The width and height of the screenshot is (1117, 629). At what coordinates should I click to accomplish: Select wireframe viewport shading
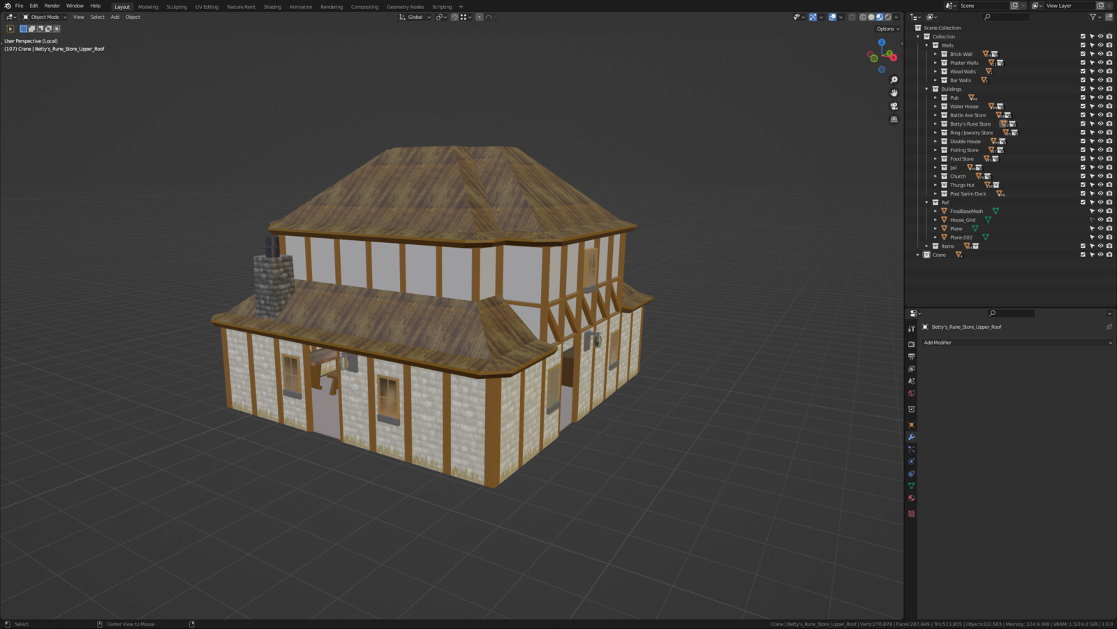pyautogui.click(x=863, y=17)
